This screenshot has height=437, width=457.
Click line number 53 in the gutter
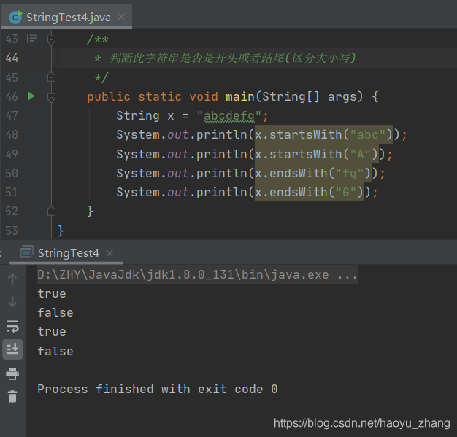pyautogui.click(x=12, y=231)
